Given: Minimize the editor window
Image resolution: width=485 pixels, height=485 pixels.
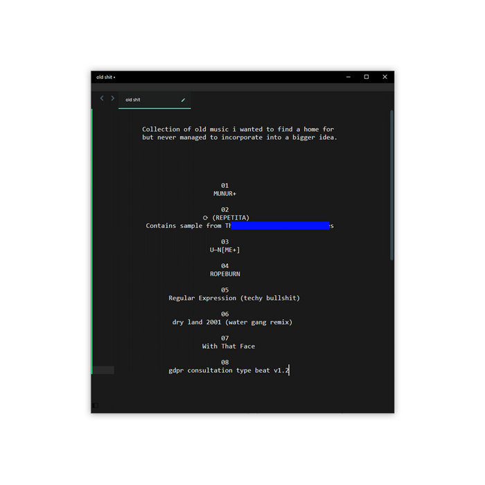Looking at the screenshot, I should point(348,77).
